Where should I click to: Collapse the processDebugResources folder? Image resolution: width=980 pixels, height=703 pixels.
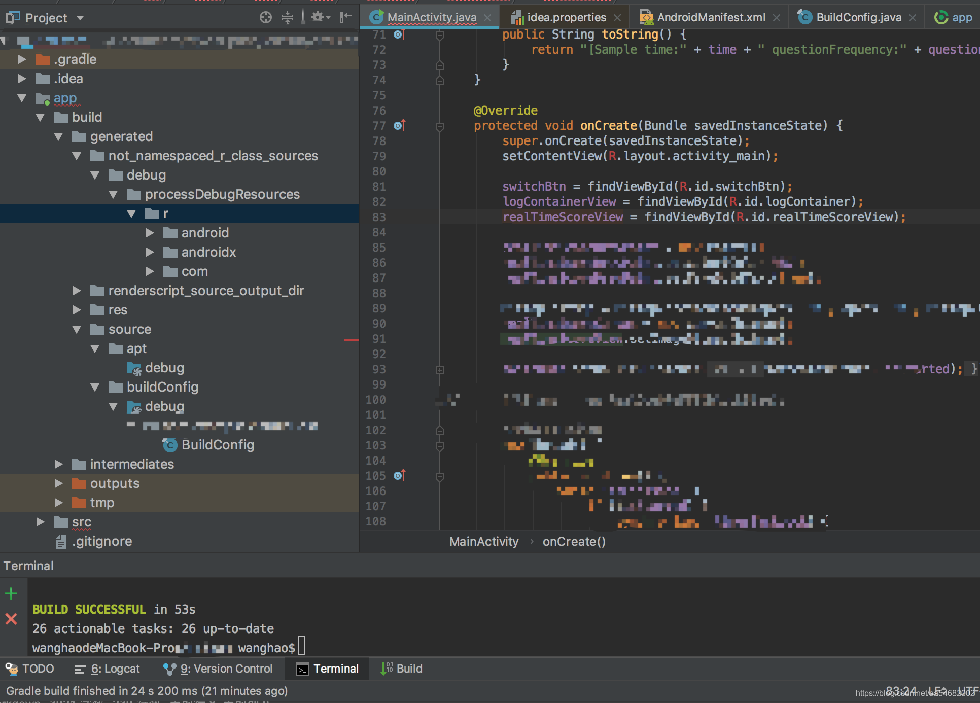[113, 194]
